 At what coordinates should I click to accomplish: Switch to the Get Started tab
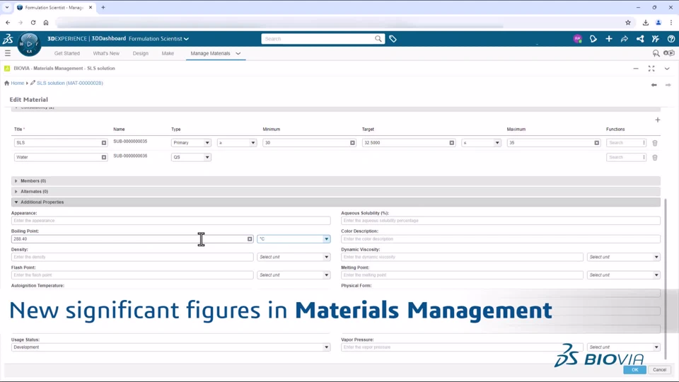[67, 53]
